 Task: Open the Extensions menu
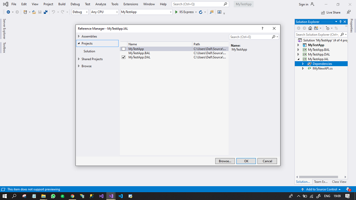pyautogui.click(x=131, y=4)
